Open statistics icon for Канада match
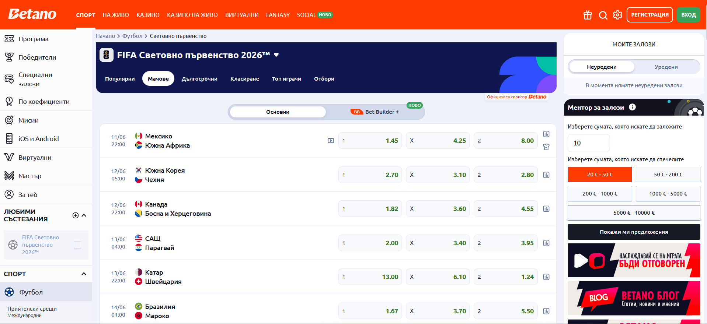This screenshot has height=324, width=707. (546, 209)
